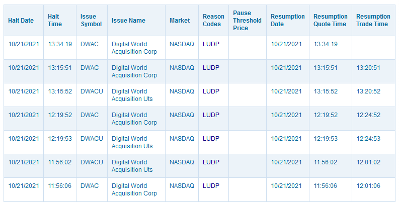Click Digital World Acquisition Uts in 13:15:52 row
Screen dimensions: 399x202
[x=132, y=95]
